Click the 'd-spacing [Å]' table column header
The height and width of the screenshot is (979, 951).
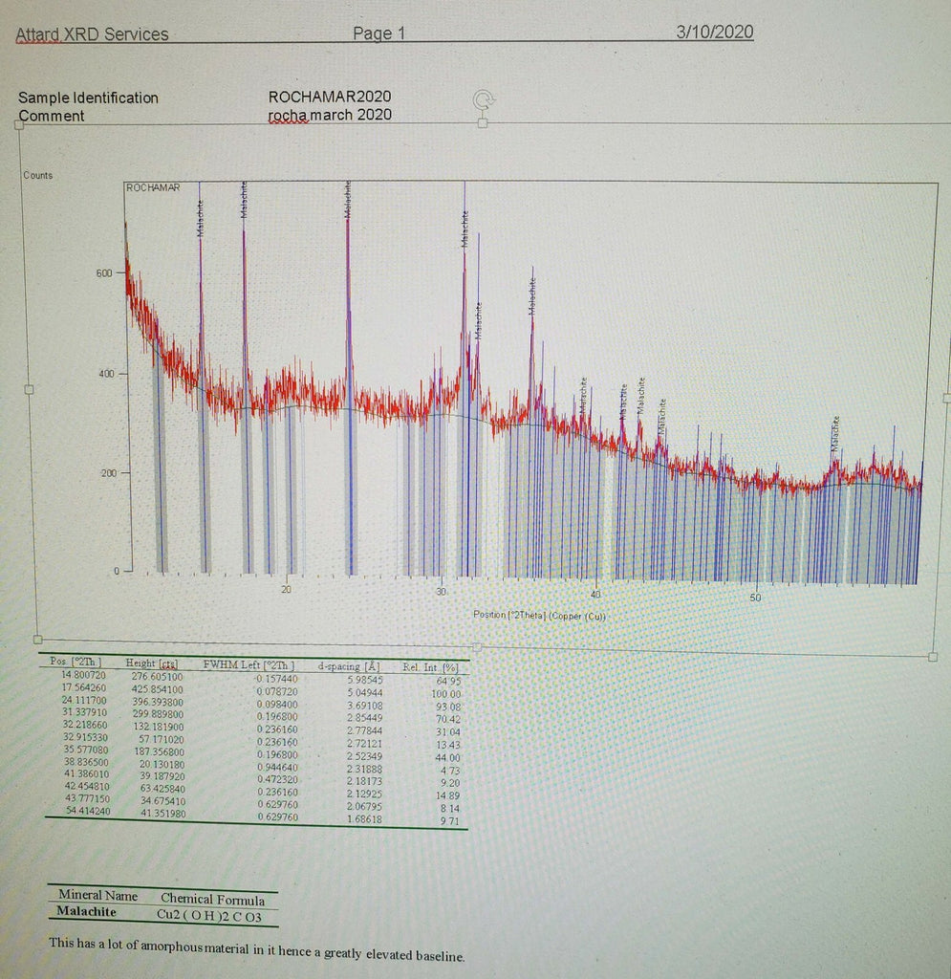pyautogui.click(x=349, y=665)
